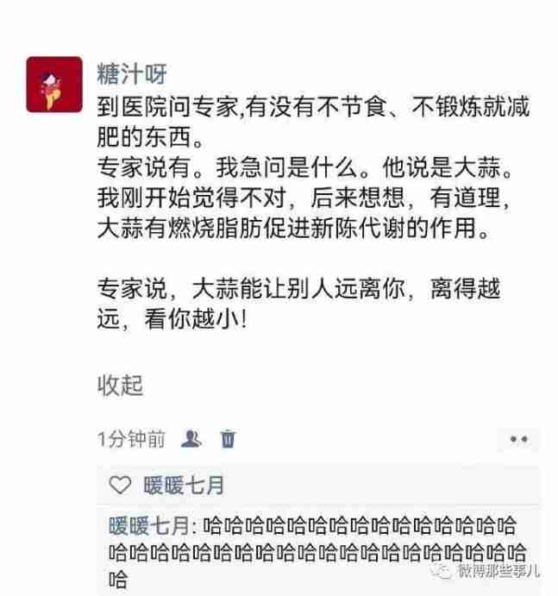Click the line 专家说有。我急问是什么

point(305,167)
